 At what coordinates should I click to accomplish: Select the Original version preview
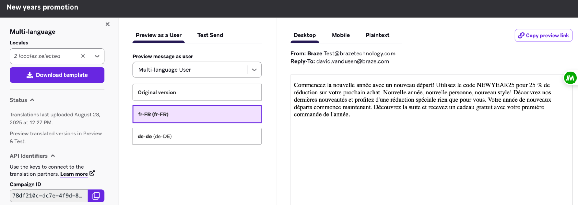(x=197, y=92)
